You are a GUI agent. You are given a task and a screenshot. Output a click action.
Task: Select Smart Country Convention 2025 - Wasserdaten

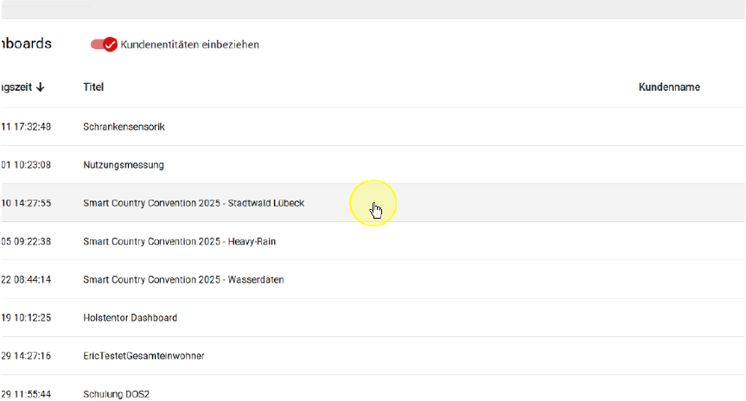[183, 280]
